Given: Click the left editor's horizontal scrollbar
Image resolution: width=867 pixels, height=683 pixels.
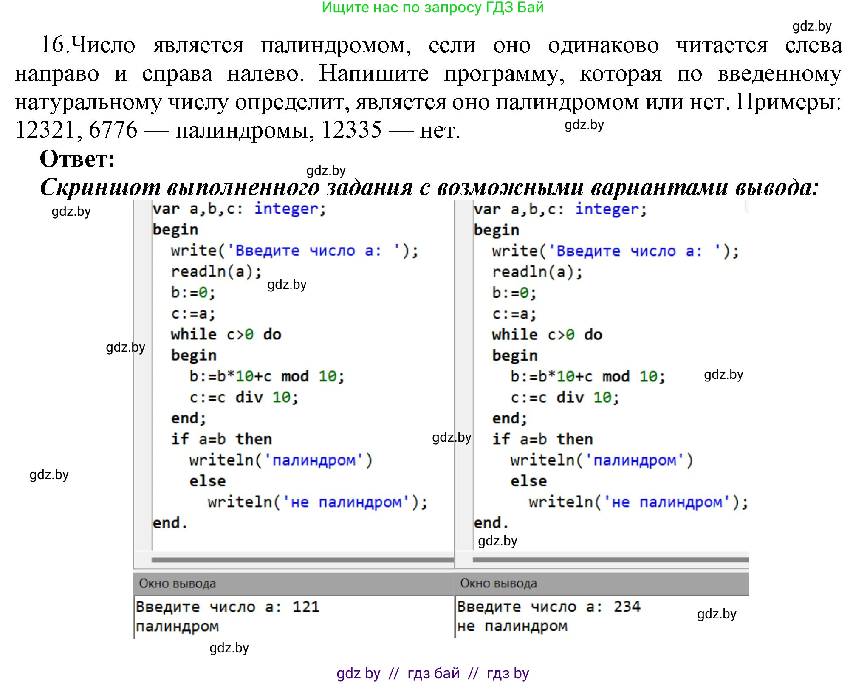Looking at the screenshot, I should 302,560.
